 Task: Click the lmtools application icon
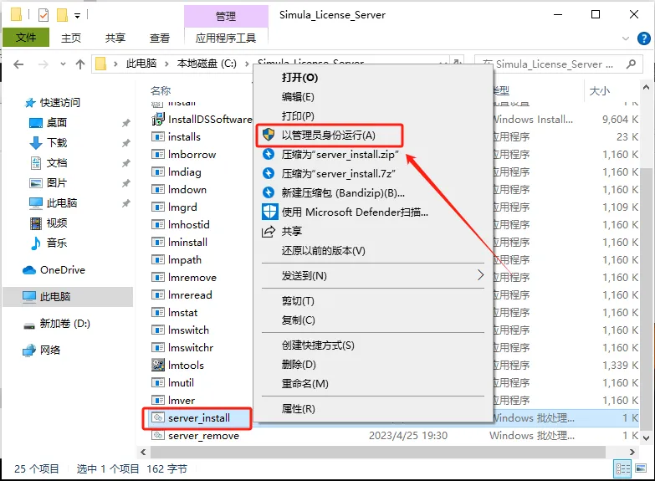pyautogui.click(x=158, y=366)
